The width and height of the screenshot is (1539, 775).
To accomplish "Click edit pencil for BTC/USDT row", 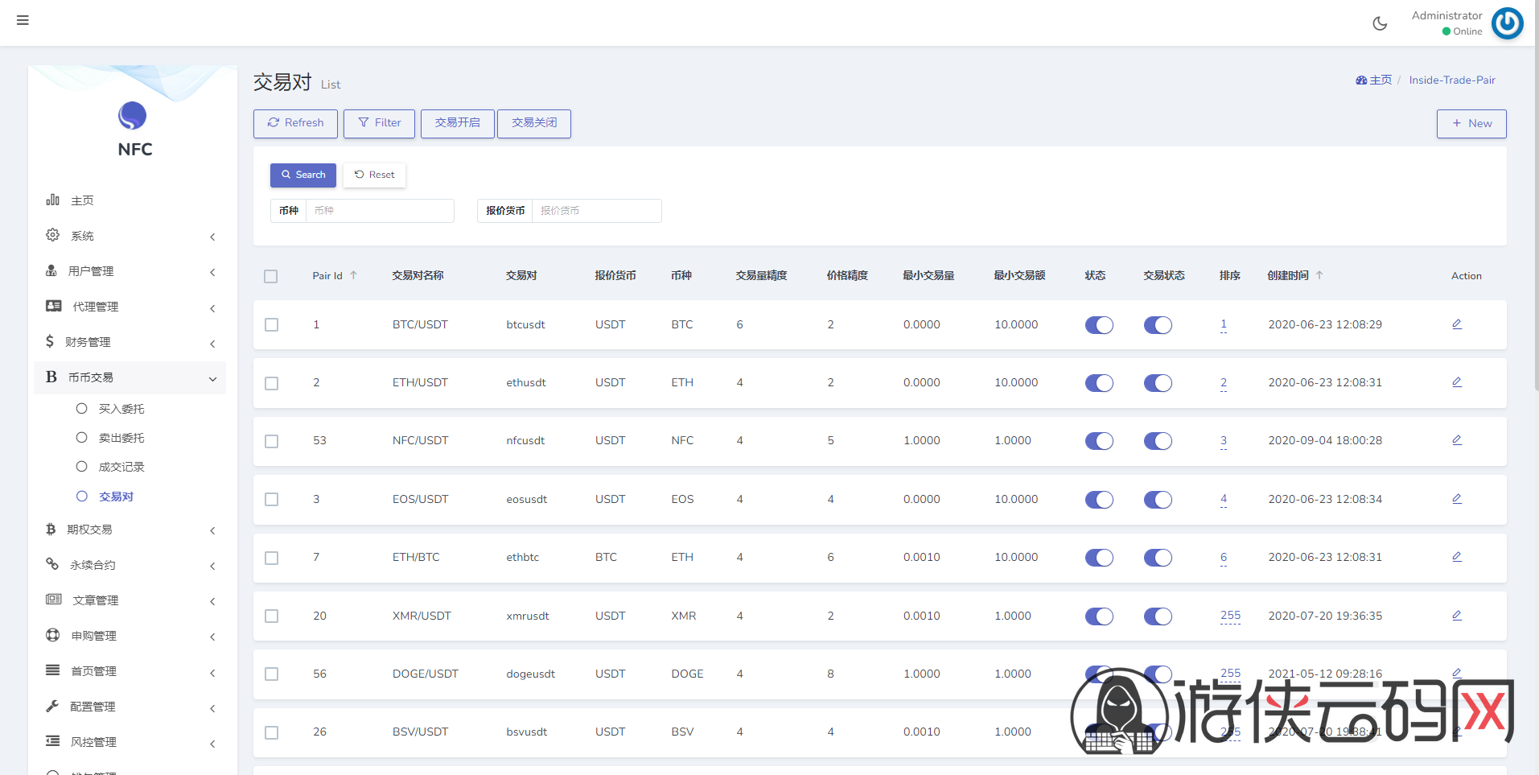I will 1456,324.
